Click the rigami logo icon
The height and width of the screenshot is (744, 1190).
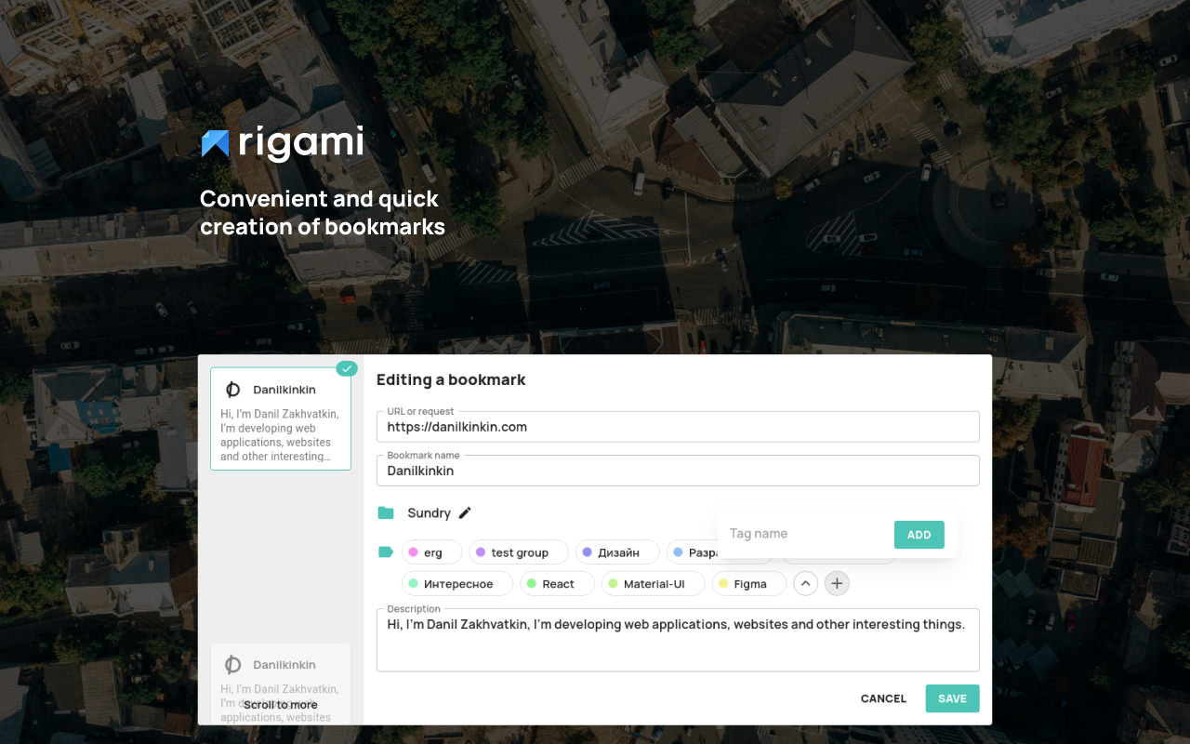[215, 143]
